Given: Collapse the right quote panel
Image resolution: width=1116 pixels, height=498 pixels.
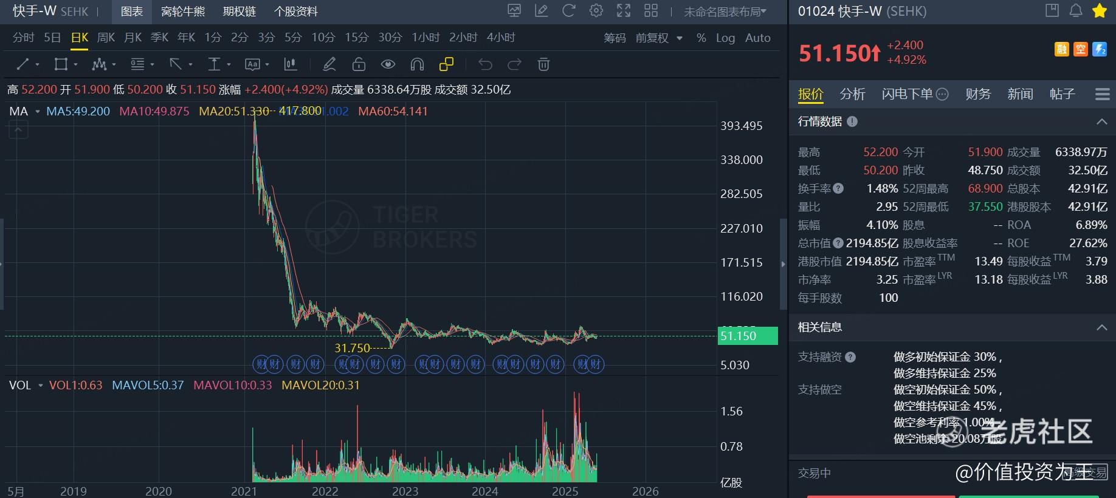Looking at the screenshot, I should (x=784, y=264).
